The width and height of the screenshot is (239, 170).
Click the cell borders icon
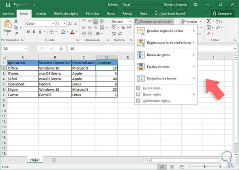click(x=52, y=32)
